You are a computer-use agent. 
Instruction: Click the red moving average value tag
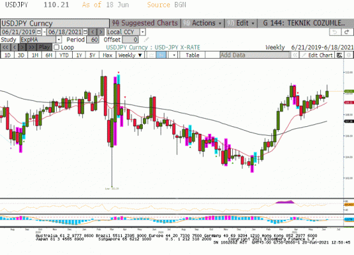coord(349,103)
